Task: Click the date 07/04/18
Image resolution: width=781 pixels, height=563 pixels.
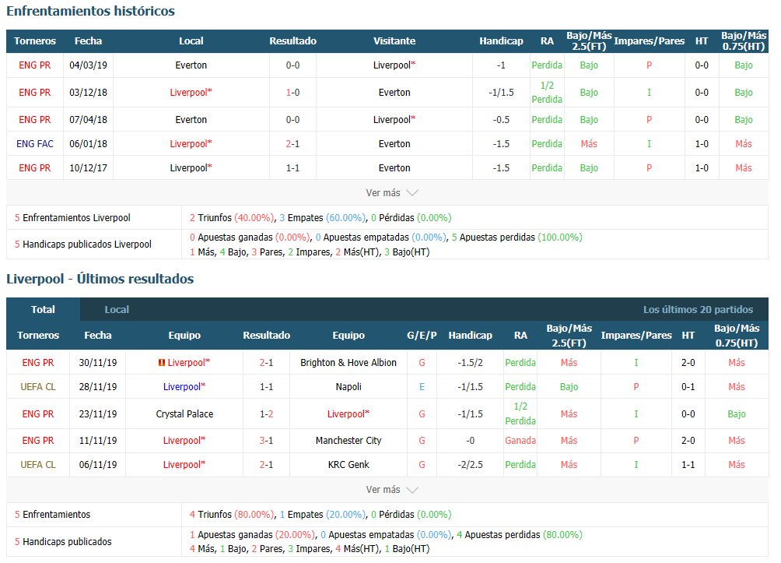Action: click(x=88, y=120)
